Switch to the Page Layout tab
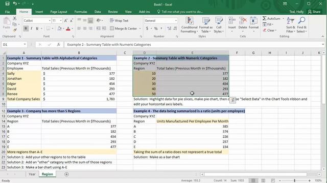The height and width of the screenshot is (183, 327). (x=59, y=12)
